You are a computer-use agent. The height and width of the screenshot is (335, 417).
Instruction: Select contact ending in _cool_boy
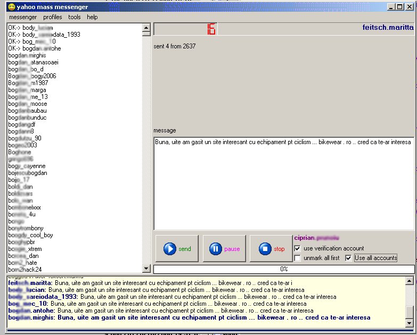[x=30, y=235]
